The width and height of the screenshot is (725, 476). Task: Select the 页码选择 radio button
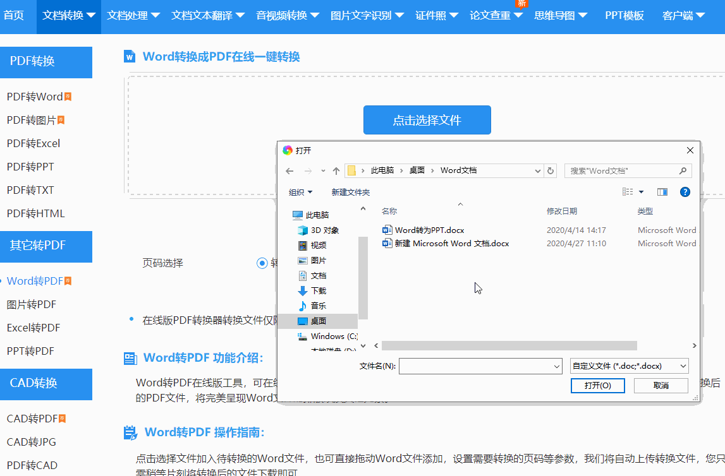pyautogui.click(x=262, y=263)
